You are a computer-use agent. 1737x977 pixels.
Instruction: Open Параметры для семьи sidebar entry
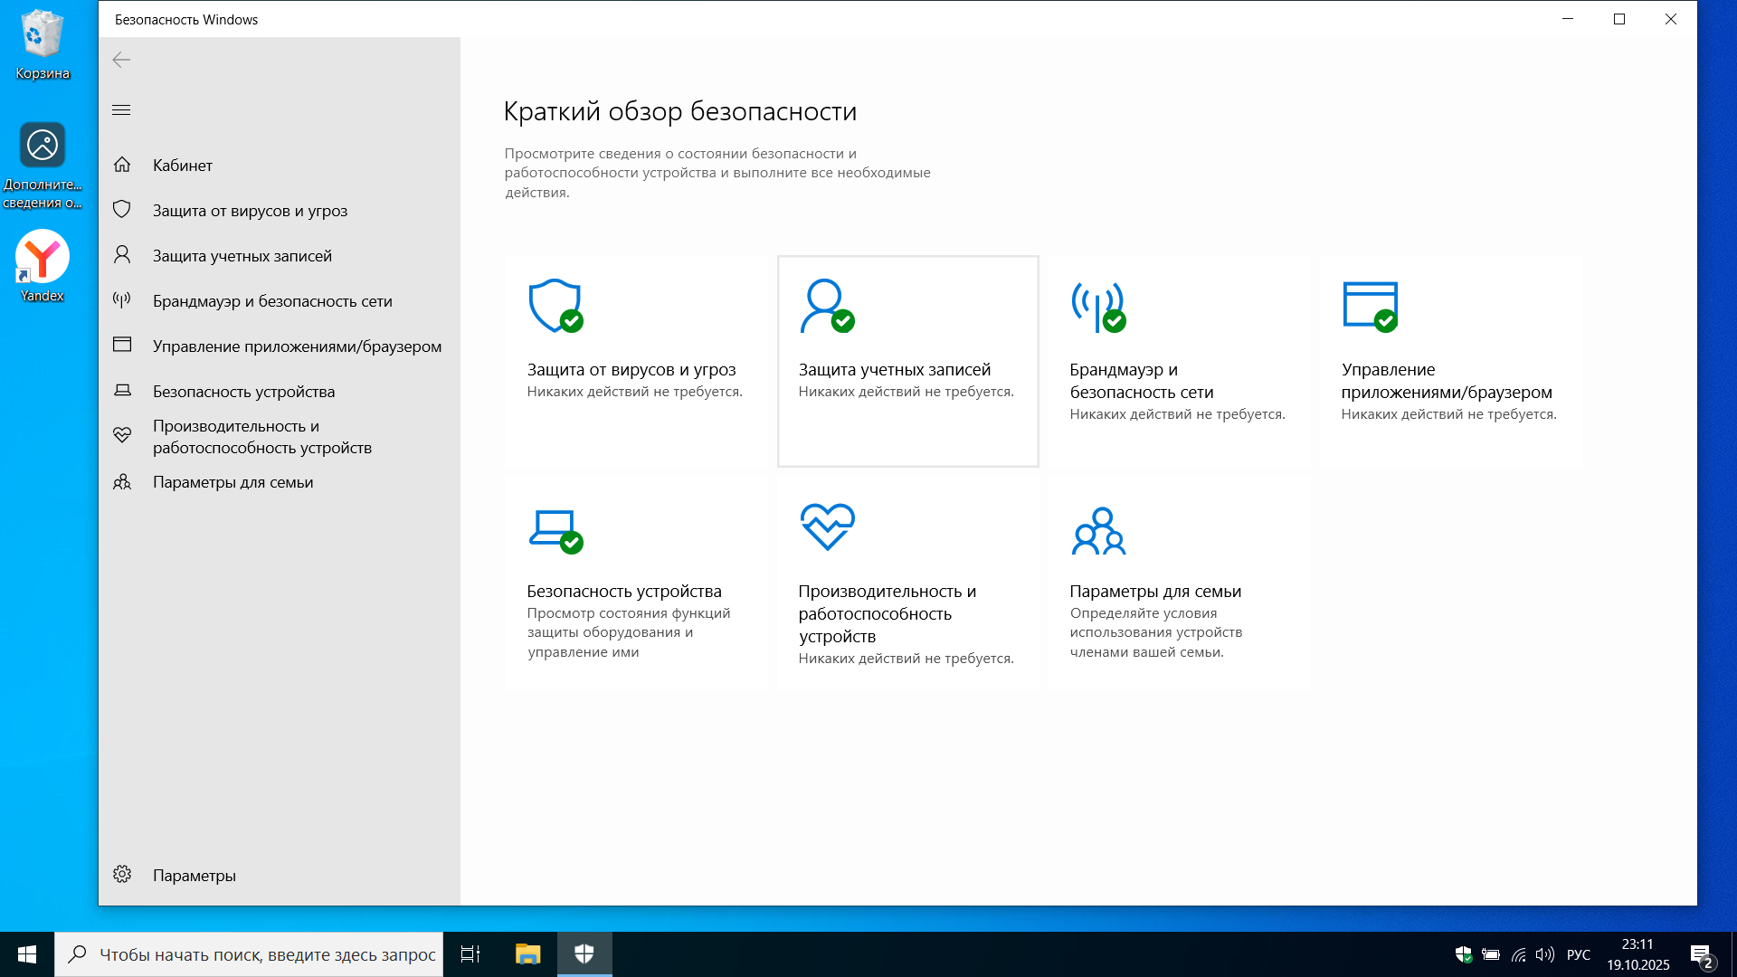(x=233, y=482)
